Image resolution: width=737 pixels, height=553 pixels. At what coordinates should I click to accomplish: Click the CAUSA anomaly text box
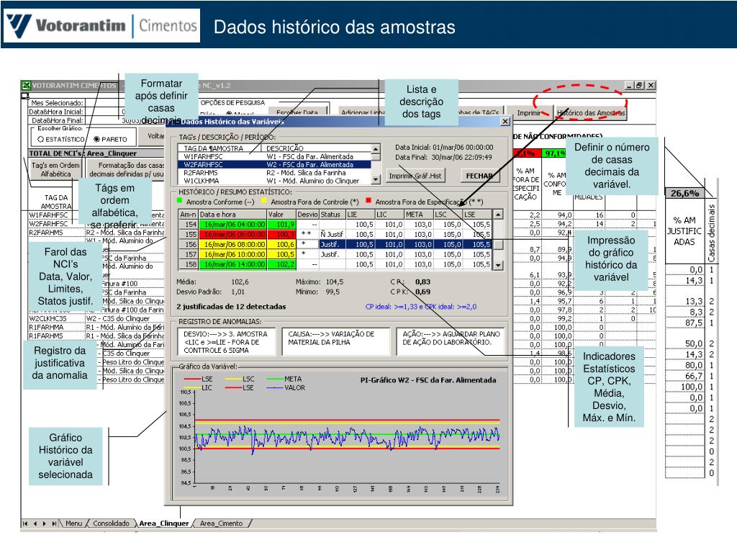(336, 342)
